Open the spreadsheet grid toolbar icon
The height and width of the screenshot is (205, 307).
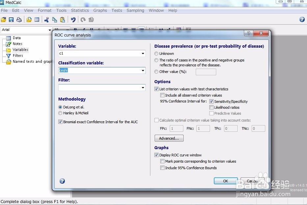point(37,19)
